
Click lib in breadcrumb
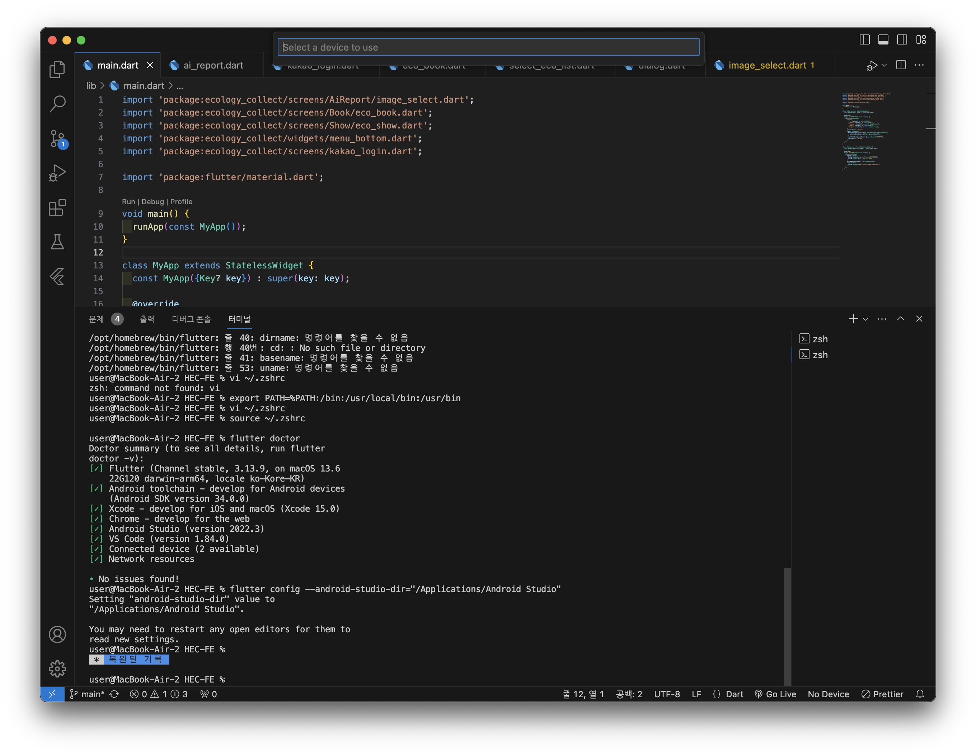[91, 85]
